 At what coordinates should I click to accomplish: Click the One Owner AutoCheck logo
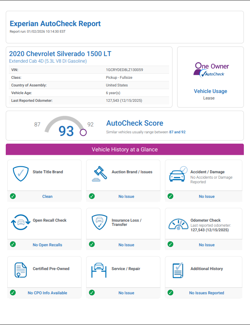[x=211, y=70]
